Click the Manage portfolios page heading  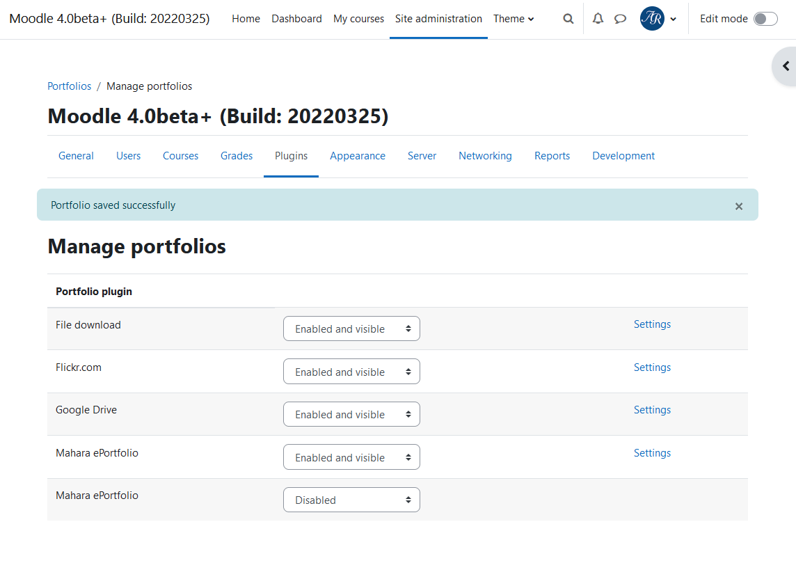pyautogui.click(x=136, y=246)
